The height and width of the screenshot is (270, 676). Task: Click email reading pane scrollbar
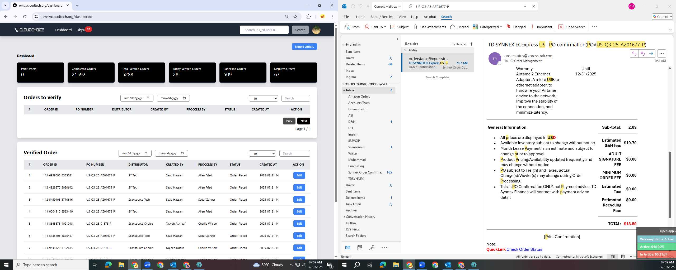[669, 185]
